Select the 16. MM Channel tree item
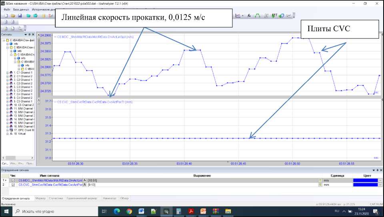 [x=23, y=127]
